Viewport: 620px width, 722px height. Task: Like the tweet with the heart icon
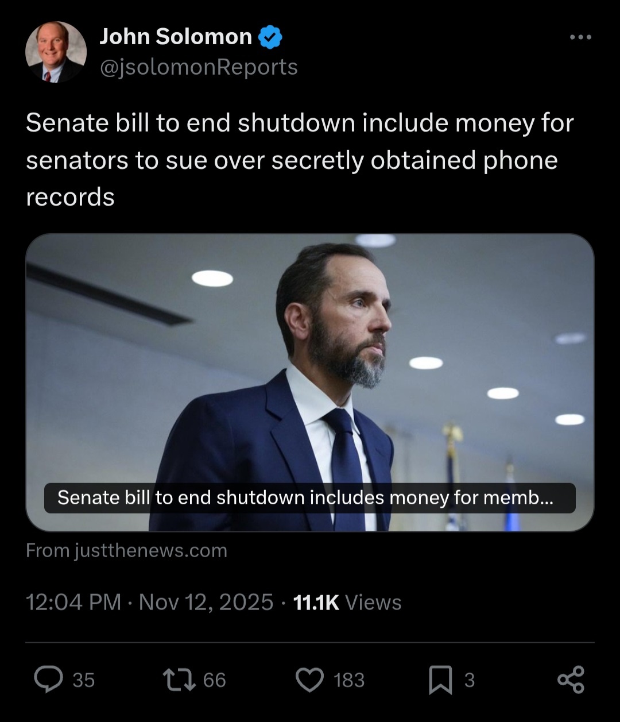pos(310,679)
